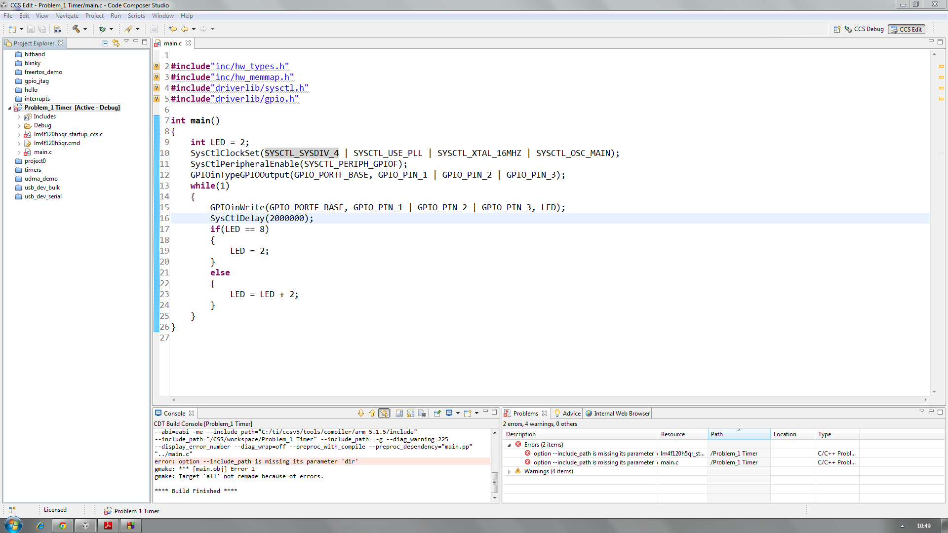The width and height of the screenshot is (948, 533).
Task: Click Internet Explorer in the taskbar
Action: [x=40, y=526]
